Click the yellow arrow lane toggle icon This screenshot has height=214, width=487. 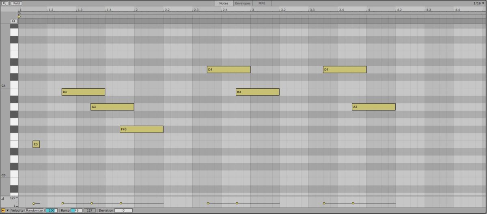click(3, 210)
